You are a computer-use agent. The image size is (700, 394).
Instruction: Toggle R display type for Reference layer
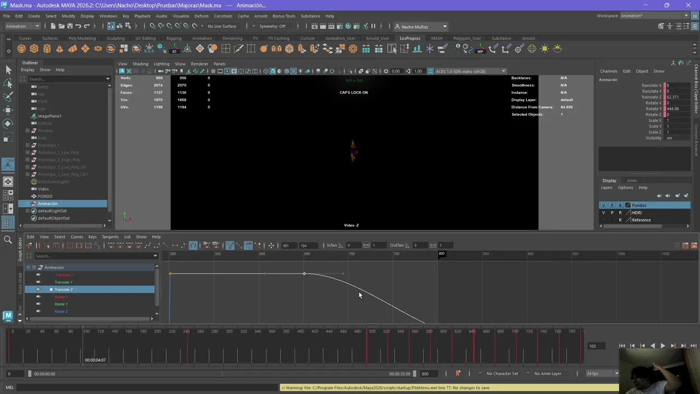(x=620, y=220)
